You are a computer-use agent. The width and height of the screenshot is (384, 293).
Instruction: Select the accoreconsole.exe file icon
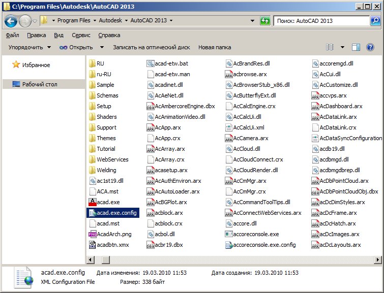pyautogui.click(x=229, y=234)
